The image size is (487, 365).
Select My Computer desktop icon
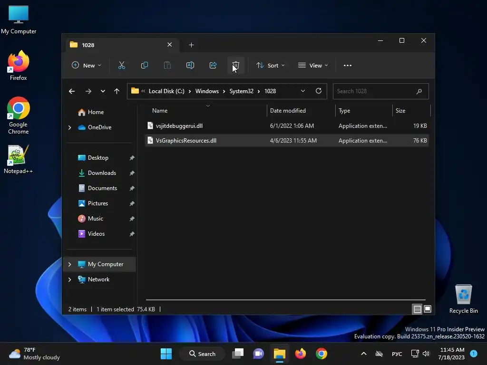pos(19,20)
